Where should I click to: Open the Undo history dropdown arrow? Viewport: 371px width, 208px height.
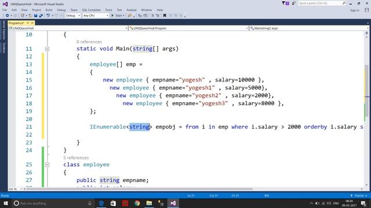(x=52, y=16)
